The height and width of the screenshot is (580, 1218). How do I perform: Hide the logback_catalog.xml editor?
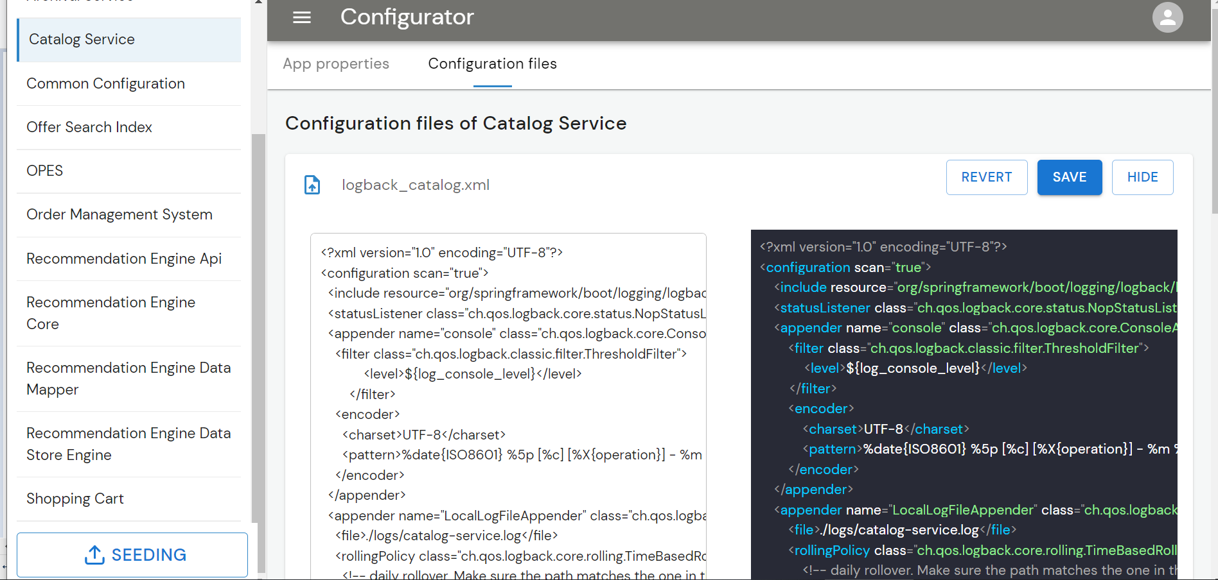coord(1142,177)
